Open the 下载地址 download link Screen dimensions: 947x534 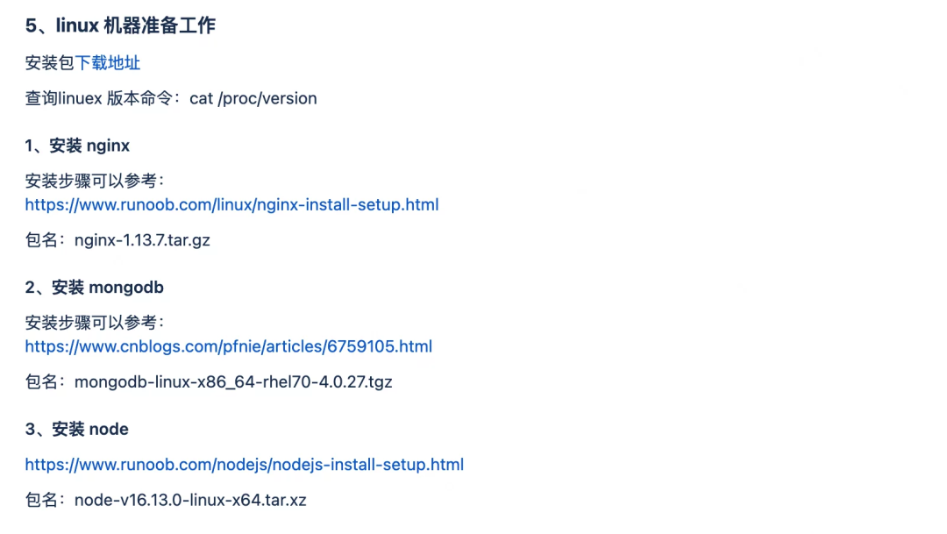[108, 63]
